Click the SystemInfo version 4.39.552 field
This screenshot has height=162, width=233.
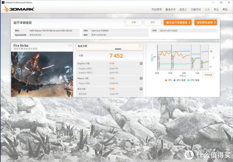pyautogui.click(x=35, y=35)
